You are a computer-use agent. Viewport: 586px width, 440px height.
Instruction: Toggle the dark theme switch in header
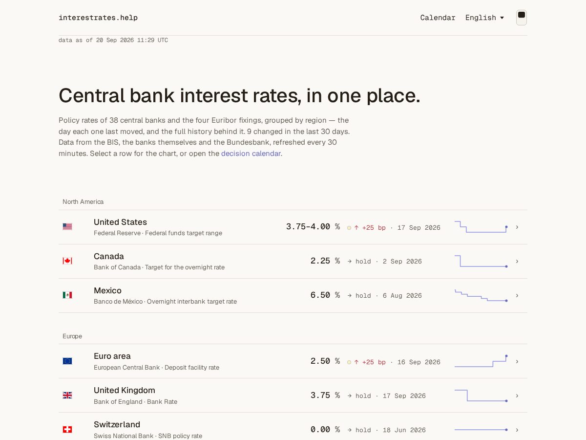point(522,18)
